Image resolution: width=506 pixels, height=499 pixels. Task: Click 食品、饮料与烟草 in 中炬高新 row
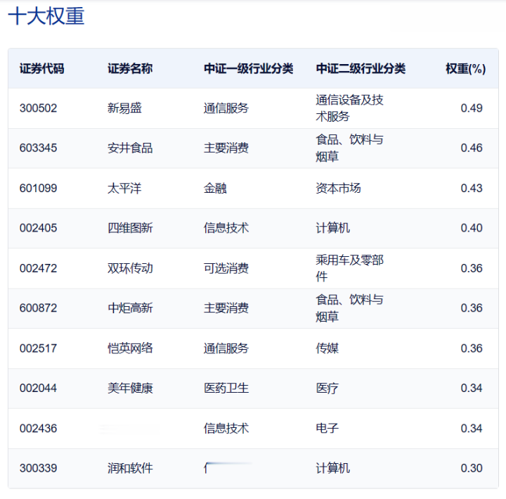pos(349,308)
